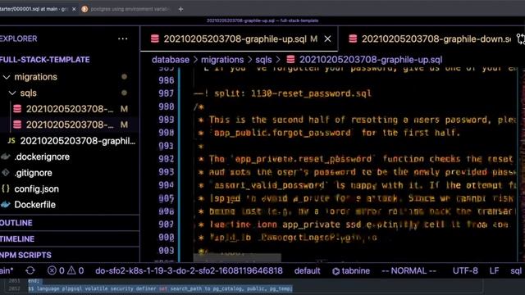Open the highlighted second 20210205203708 sql file
525x295 pixels.
click(x=70, y=125)
